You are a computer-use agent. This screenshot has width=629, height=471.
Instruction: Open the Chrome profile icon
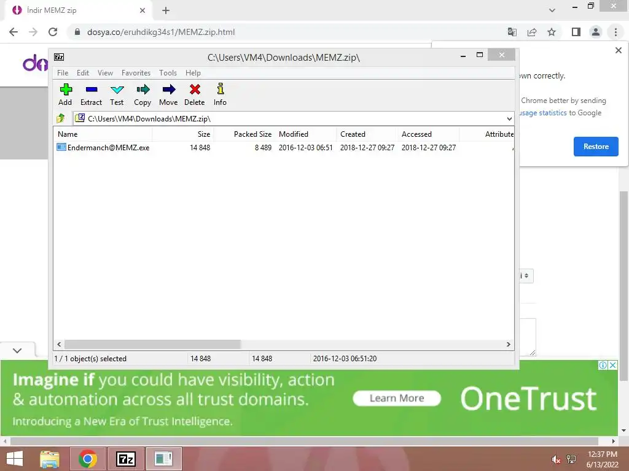pyautogui.click(x=596, y=32)
